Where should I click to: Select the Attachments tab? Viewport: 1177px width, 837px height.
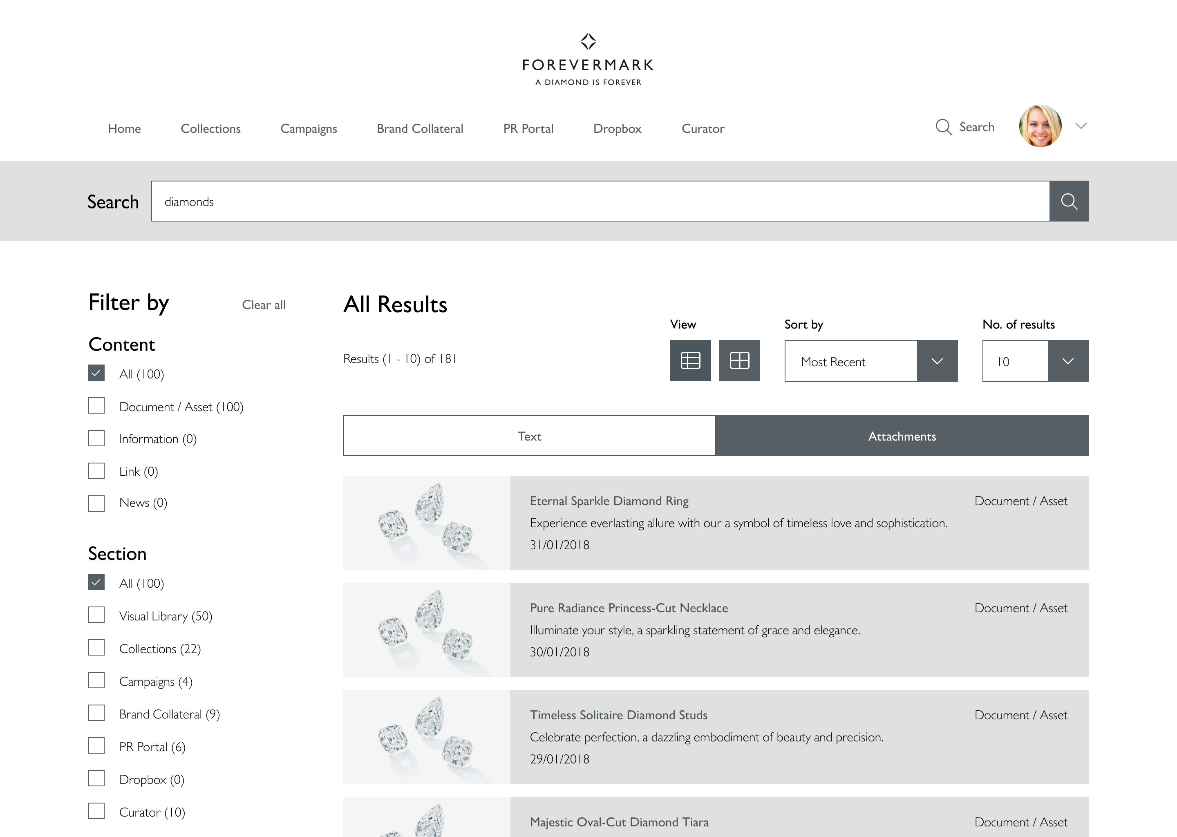point(901,436)
